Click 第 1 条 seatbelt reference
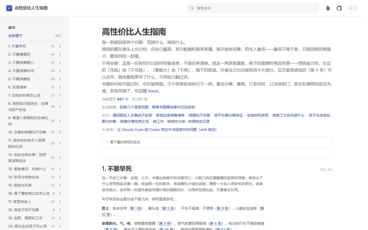Screen dimensions: 368x230 pos(136,209)
